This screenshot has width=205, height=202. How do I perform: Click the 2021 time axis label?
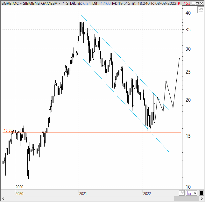click(x=83, y=193)
